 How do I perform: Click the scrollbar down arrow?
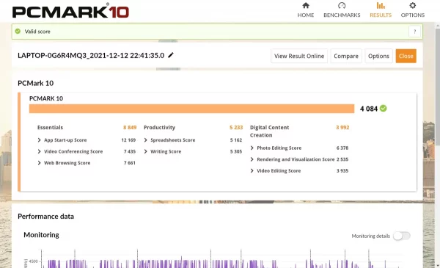point(438,265)
